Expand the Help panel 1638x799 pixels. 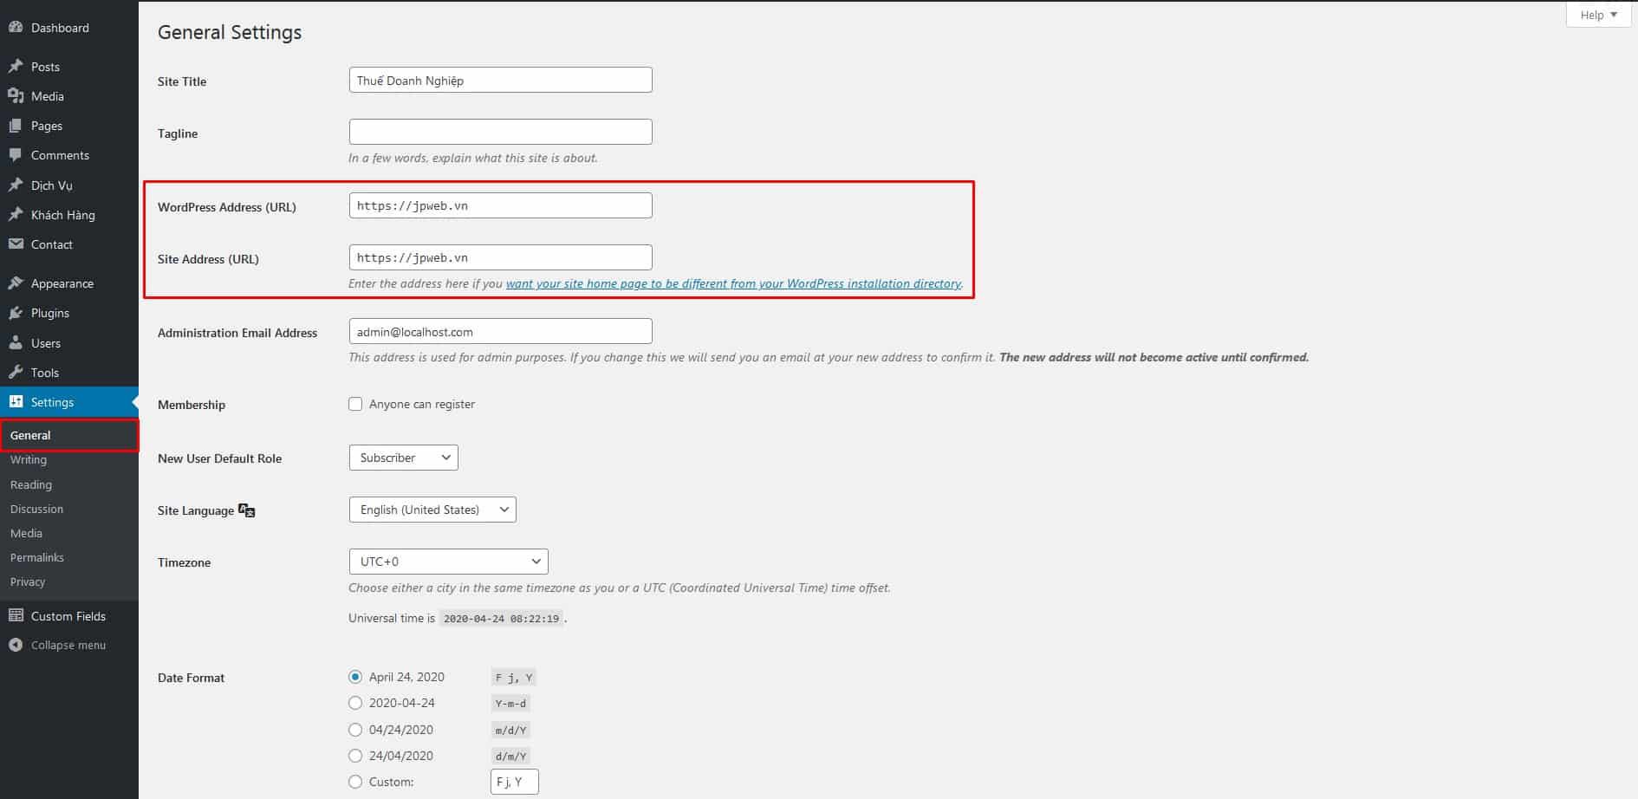tap(1597, 14)
